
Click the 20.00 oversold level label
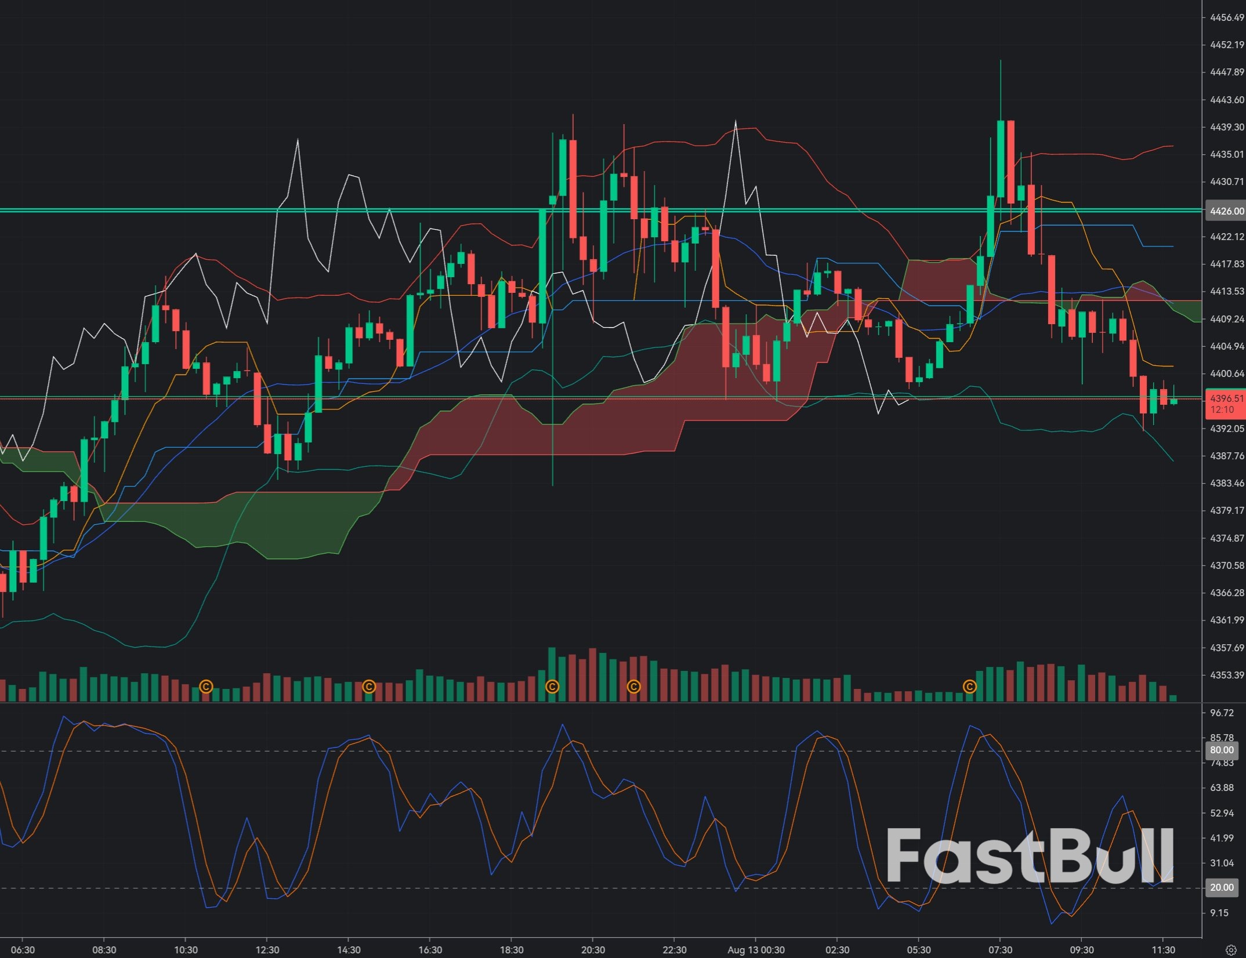(x=1222, y=887)
